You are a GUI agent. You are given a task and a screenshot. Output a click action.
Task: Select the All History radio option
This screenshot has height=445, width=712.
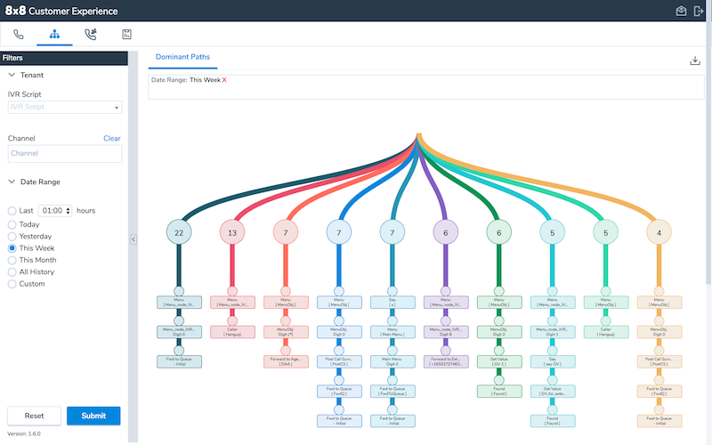point(12,271)
